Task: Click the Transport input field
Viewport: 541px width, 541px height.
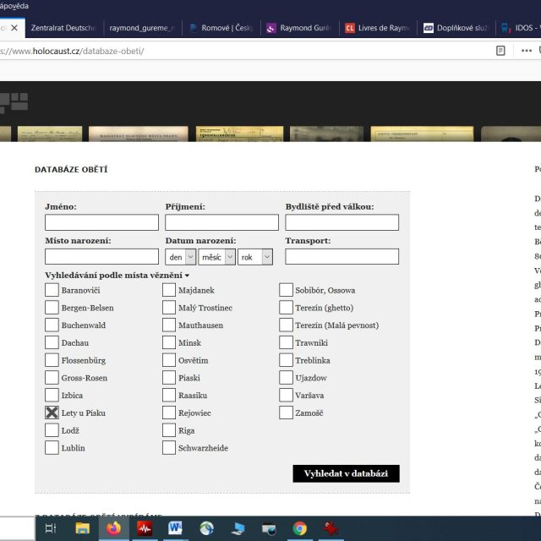Action: [342, 257]
